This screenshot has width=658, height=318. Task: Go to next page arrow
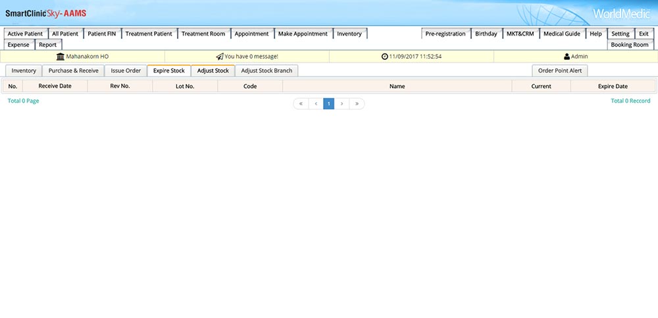(342, 103)
